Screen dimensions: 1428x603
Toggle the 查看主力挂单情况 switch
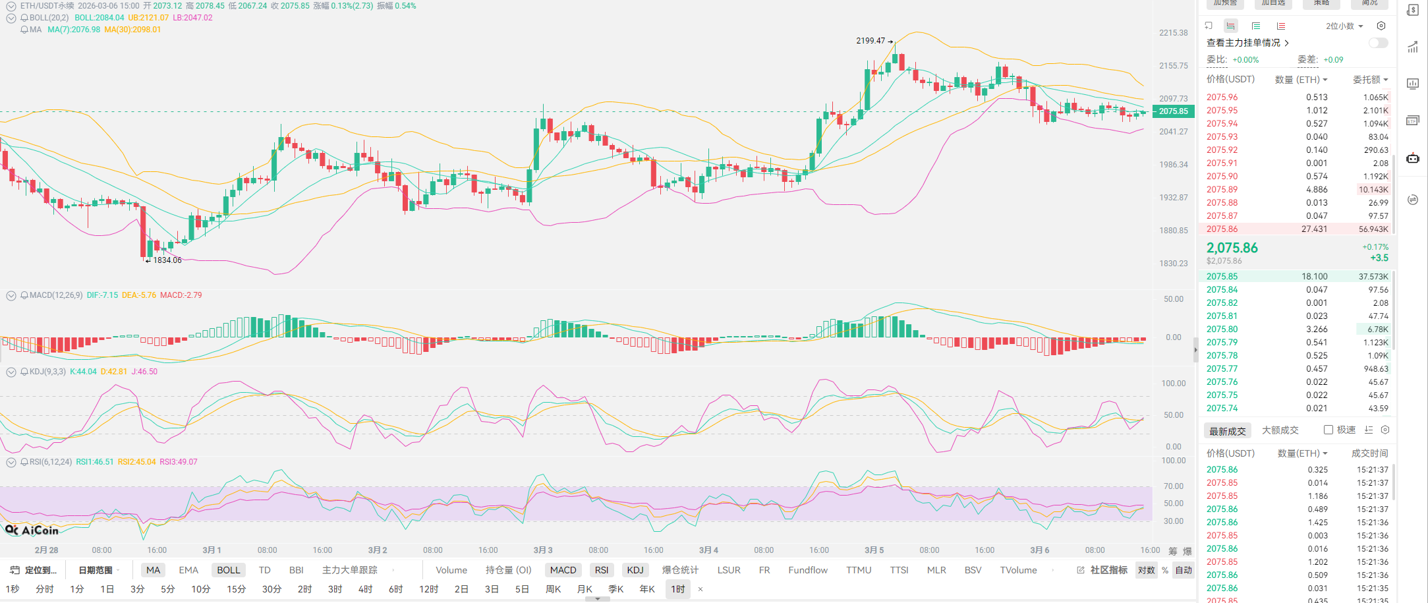[1378, 43]
